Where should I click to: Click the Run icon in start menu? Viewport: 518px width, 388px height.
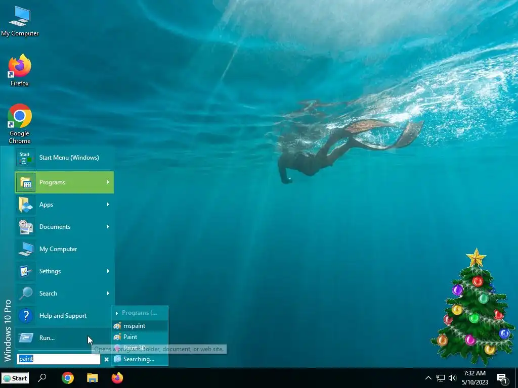(x=26, y=338)
